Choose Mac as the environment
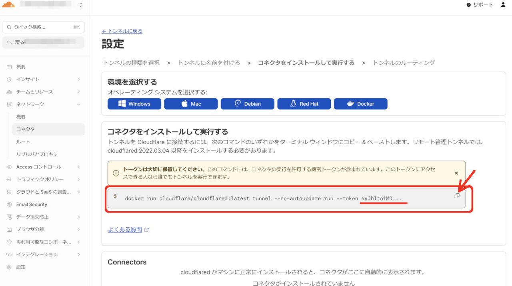 [191, 104]
